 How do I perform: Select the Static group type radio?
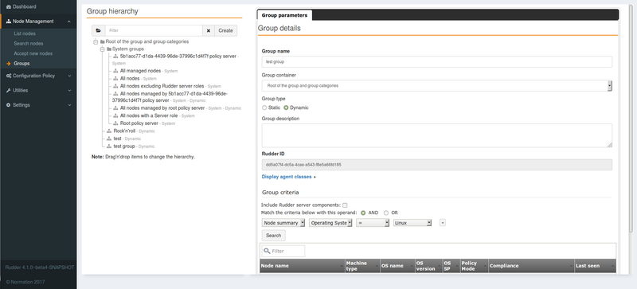(264, 107)
